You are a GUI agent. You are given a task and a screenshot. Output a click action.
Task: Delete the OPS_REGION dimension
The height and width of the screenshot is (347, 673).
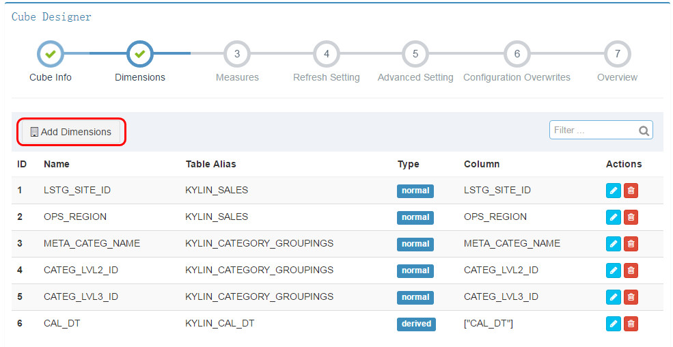(631, 217)
